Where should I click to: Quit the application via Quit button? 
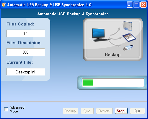[x=137, y=111]
